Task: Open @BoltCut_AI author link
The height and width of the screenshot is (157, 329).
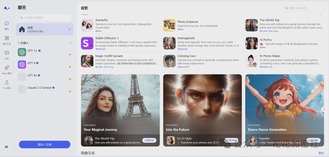Action: tap(266, 67)
